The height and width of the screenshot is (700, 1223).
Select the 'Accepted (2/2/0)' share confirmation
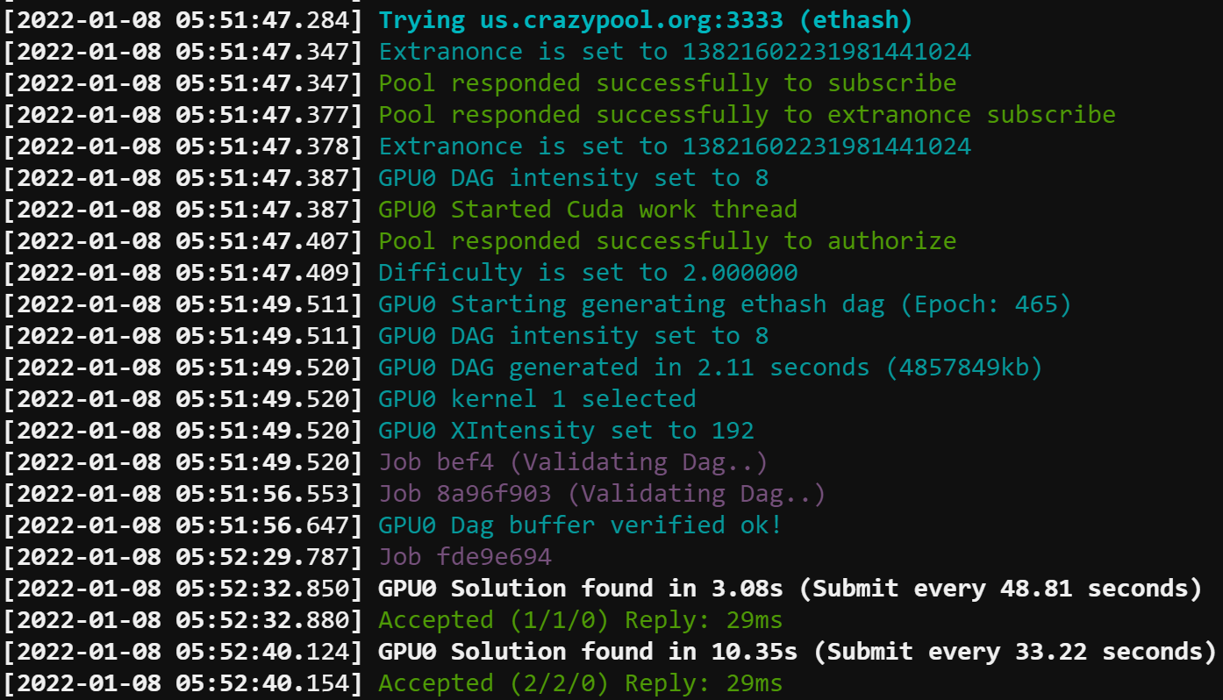(579, 682)
